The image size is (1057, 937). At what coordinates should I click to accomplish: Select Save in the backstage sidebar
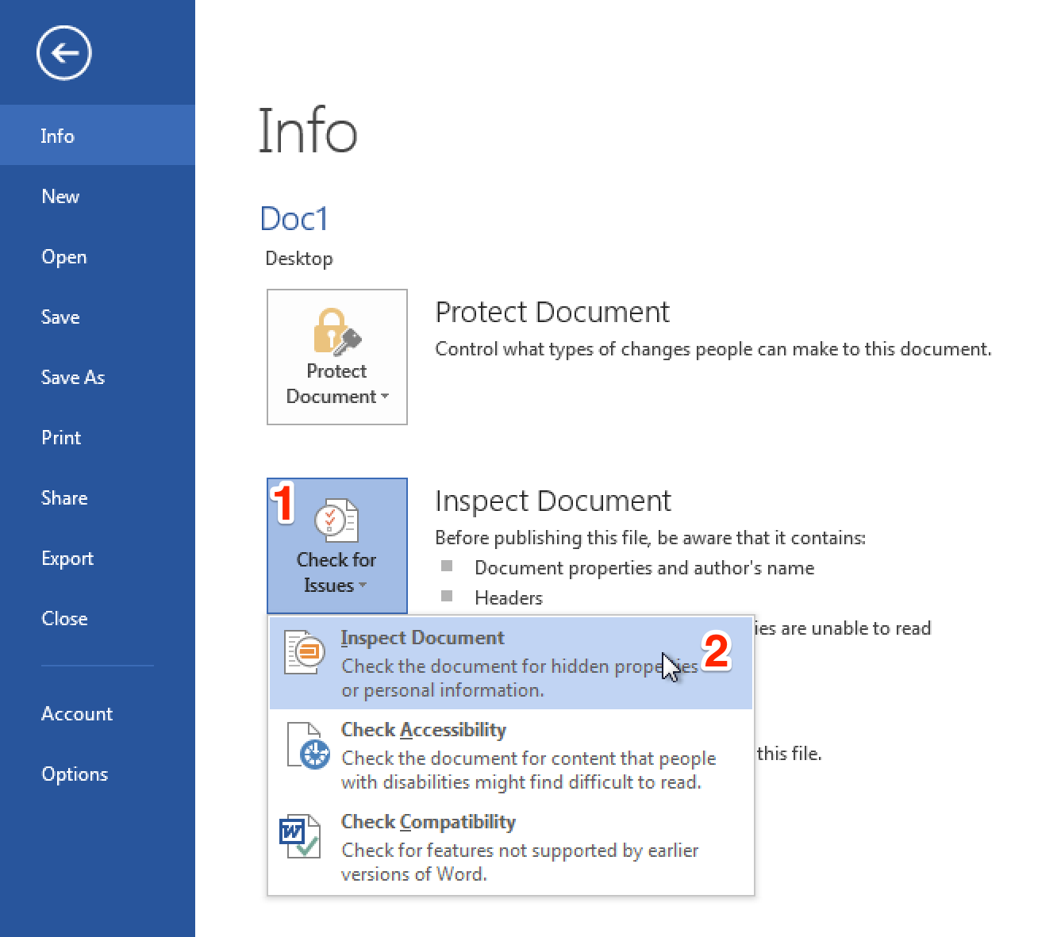coord(60,317)
